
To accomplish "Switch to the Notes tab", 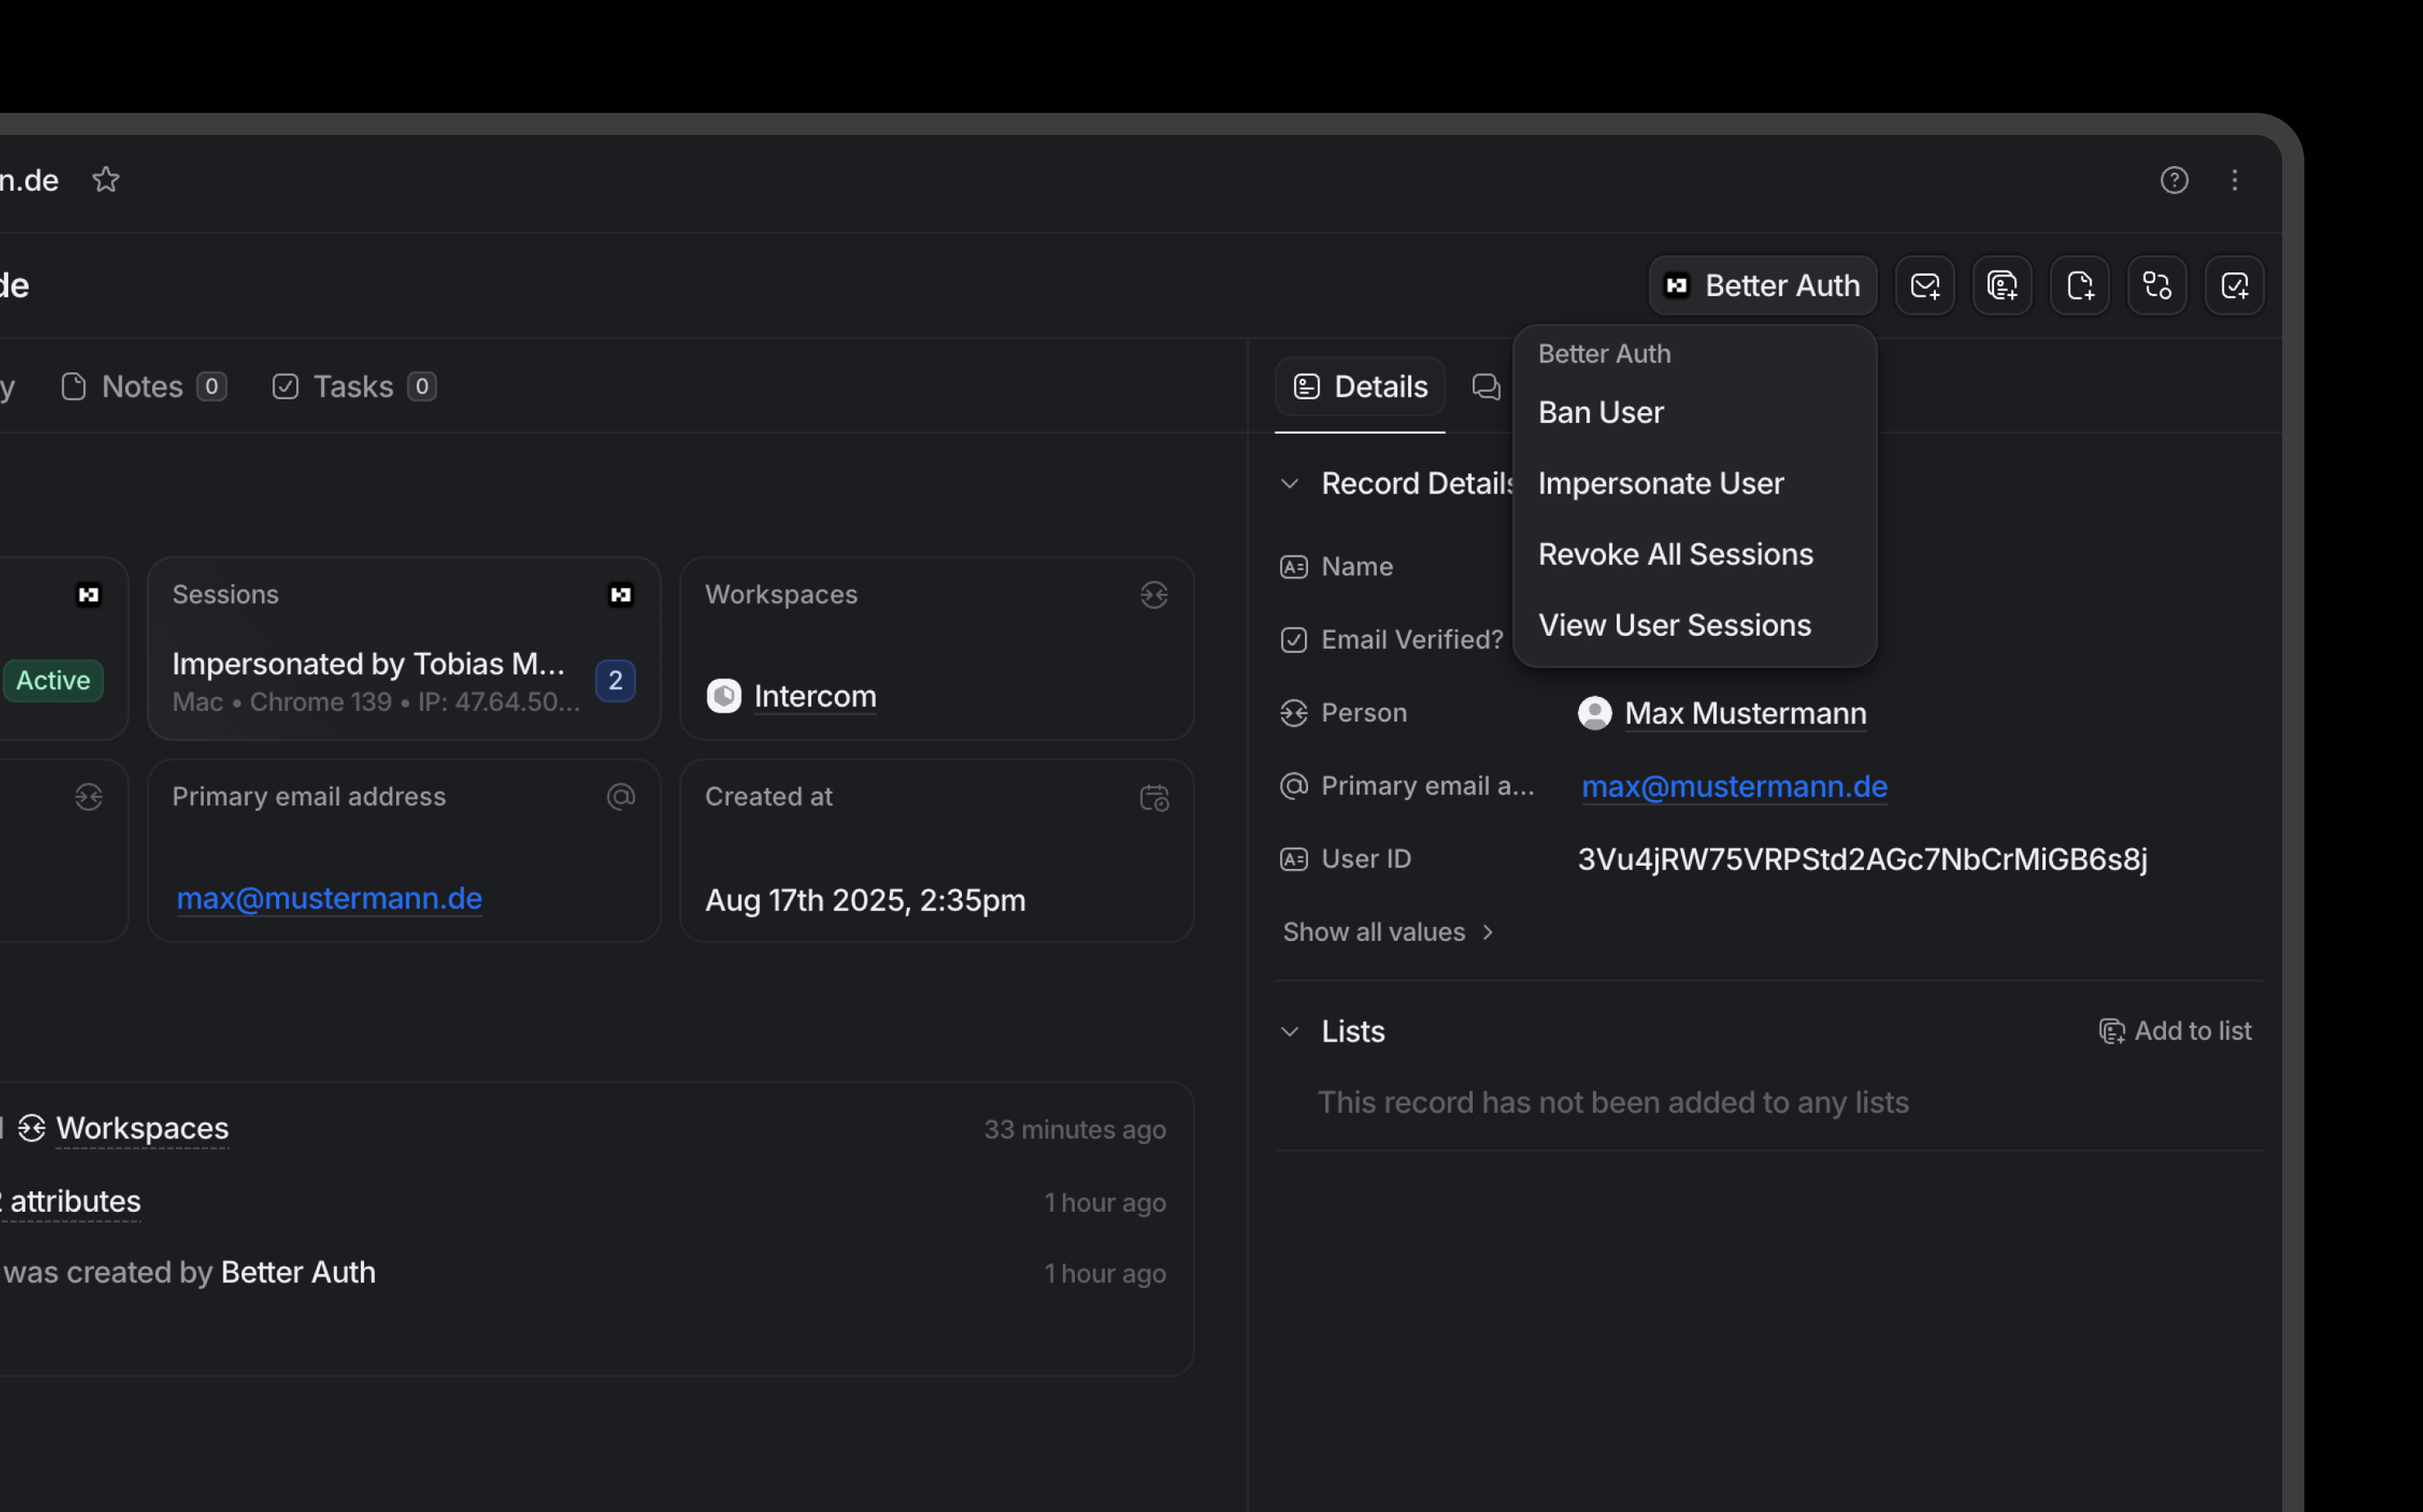I will pyautogui.click(x=143, y=387).
